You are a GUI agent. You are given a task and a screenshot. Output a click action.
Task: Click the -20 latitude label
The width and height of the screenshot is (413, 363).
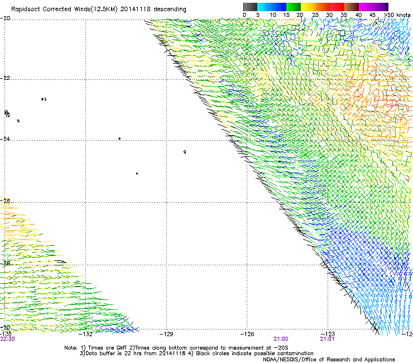pyautogui.click(x=5, y=18)
